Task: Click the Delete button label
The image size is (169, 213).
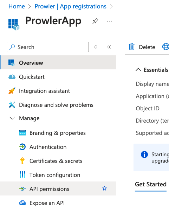Action: (147, 47)
